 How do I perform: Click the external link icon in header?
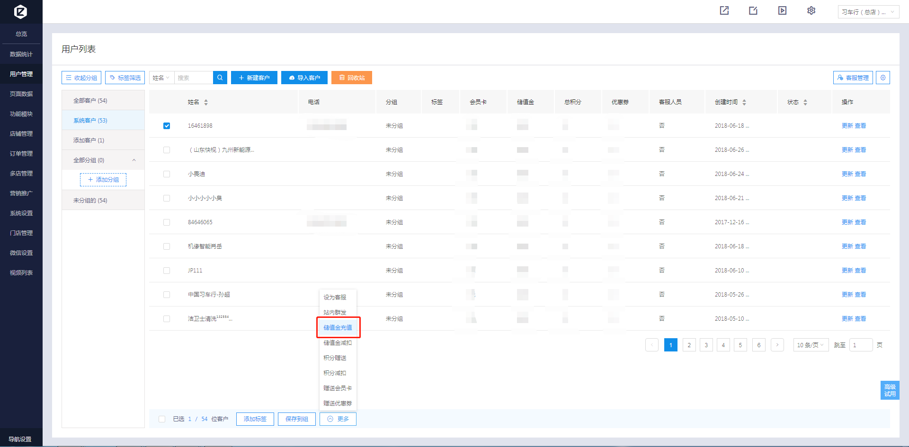point(724,11)
